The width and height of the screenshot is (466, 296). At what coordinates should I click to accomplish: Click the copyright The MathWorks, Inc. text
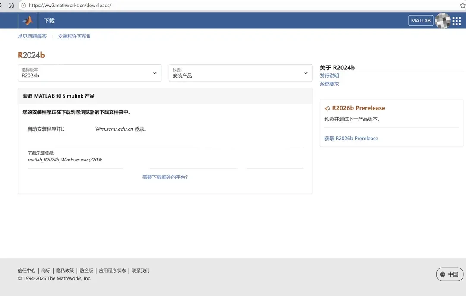tap(54, 278)
